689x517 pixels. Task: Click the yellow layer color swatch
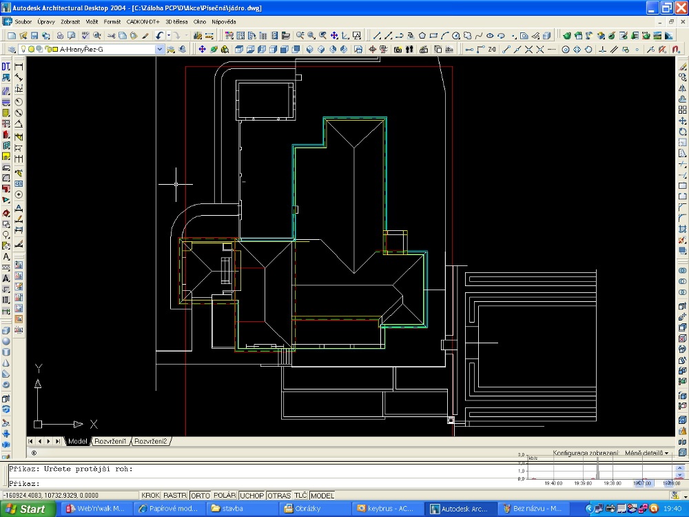55,49
